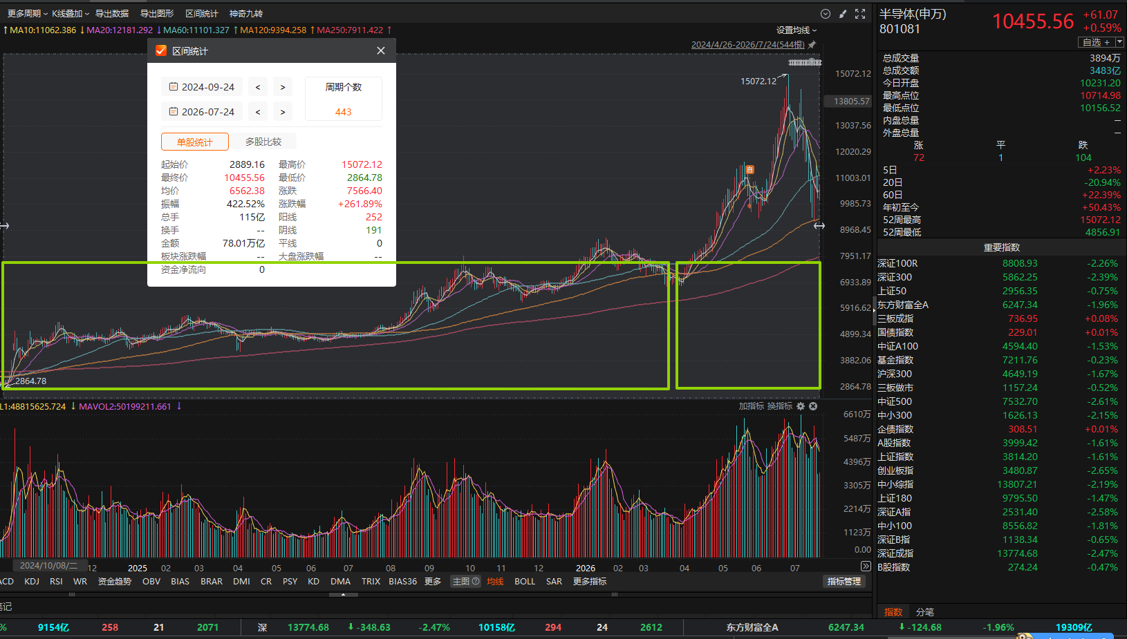Click the paintbrush drawing tool icon
The image size is (1127, 639).
[x=843, y=14]
